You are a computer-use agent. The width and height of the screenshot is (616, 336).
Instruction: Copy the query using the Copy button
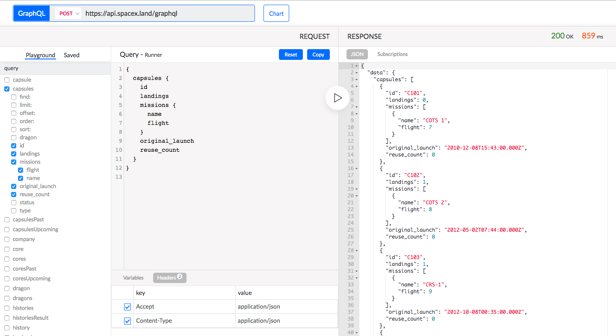click(x=318, y=54)
